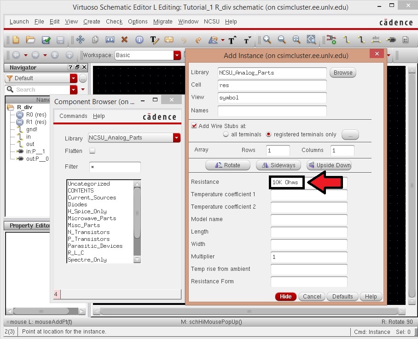
Task: Click the Move arrows toolbar icon
Action: pyautogui.click(x=79, y=40)
